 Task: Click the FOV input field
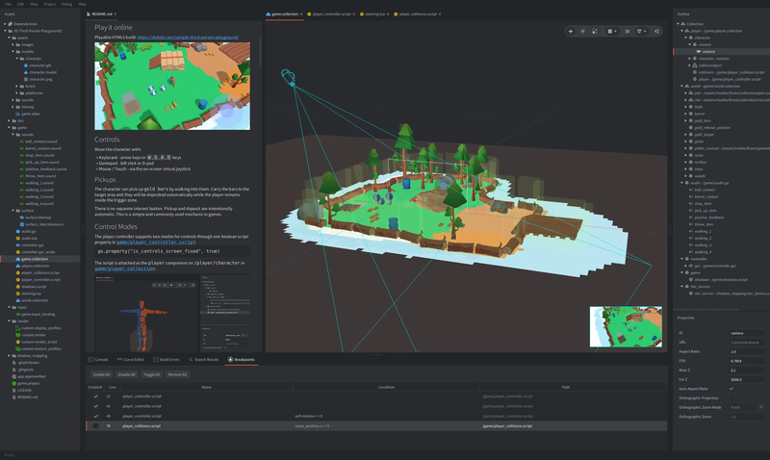(746, 361)
